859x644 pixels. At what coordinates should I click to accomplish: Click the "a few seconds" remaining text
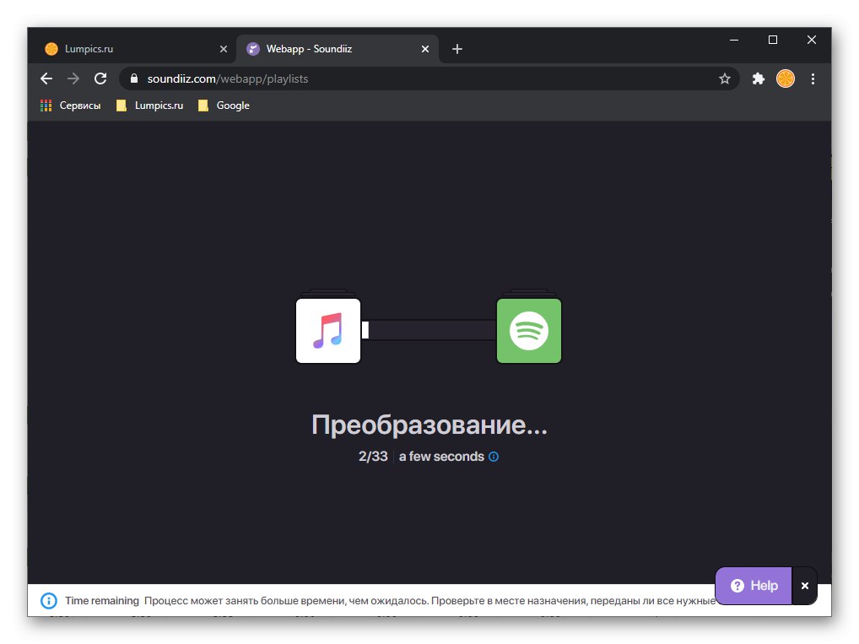441,457
